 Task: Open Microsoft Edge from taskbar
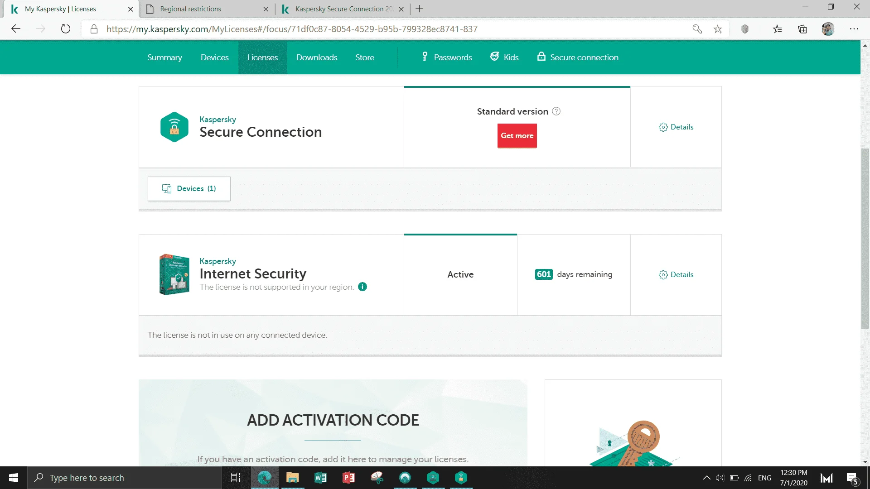coord(265,478)
